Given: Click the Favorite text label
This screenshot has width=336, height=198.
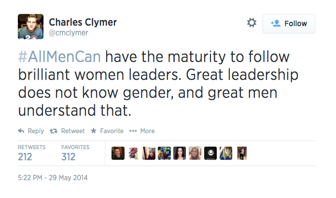Looking at the screenshot, I should [112, 131].
